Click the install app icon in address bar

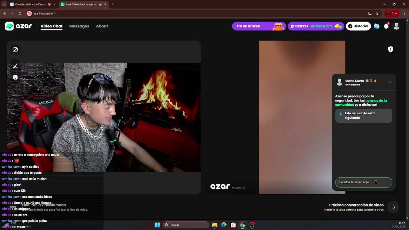pos(370,13)
